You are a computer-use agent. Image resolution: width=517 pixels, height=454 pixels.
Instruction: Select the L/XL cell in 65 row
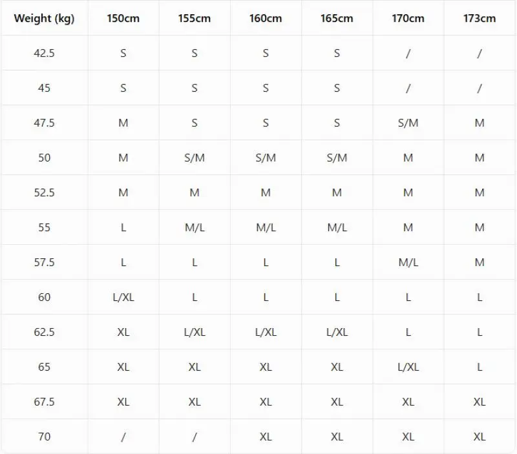pos(408,367)
